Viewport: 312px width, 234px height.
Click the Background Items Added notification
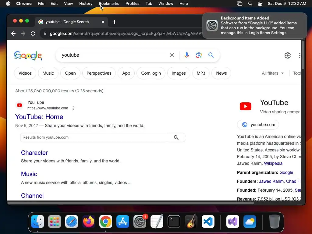tap(254, 26)
